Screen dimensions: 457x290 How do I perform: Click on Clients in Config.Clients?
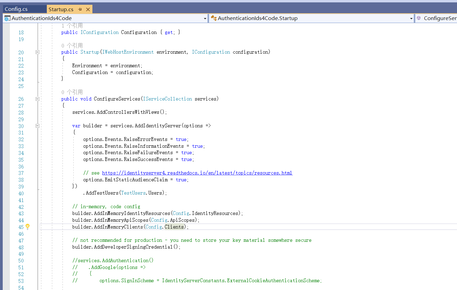(174, 227)
